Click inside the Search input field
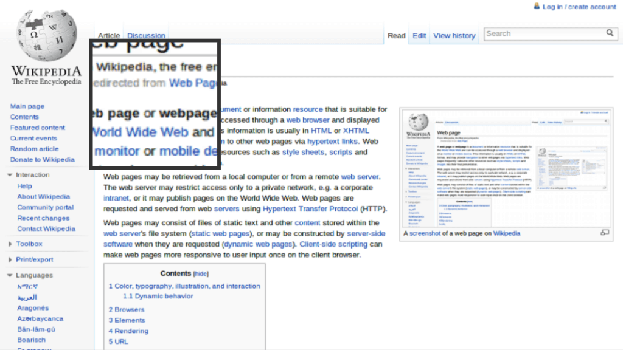The height and width of the screenshot is (350, 623). [x=543, y=33]
